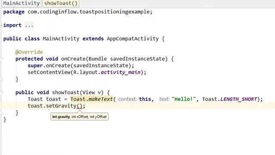Click the text: inlay hint
Screen dimensions: 275x155
click(164, 99)
